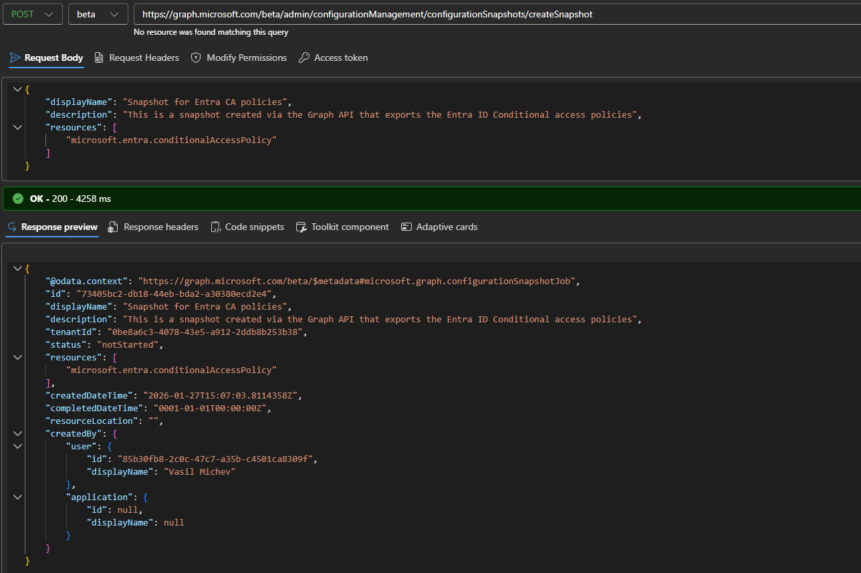Collapse the request body root JSON object
Screen dimensions: 861x573
click(x=17, y=89)
